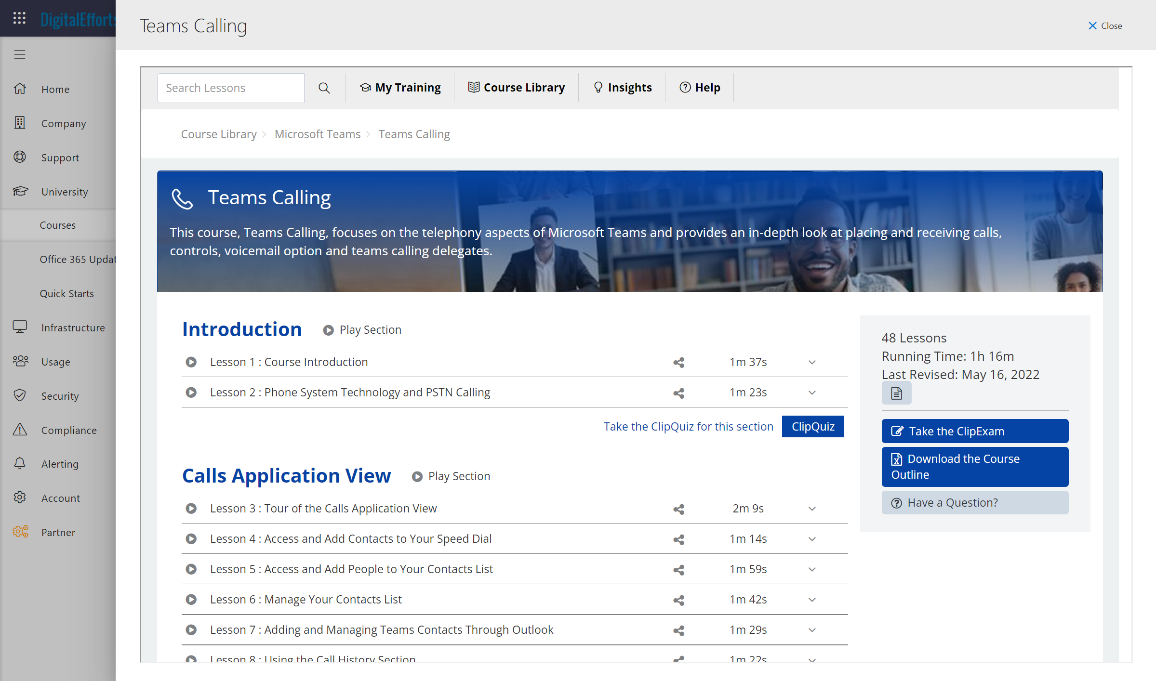
Task: Click Have a Question button
Action: pos(975,502)
